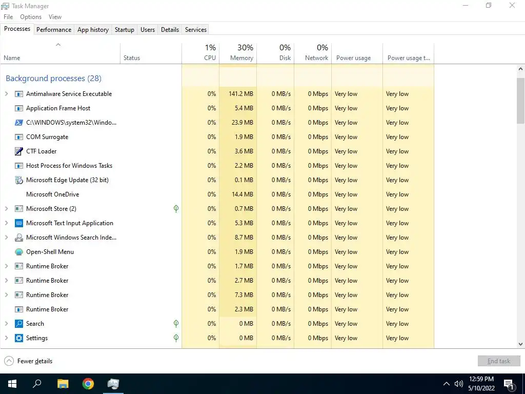Screen dimensions: 525x394
Task: Click the PowerShell icon beside C:\WINDOWS\system32
Action: 19,123
